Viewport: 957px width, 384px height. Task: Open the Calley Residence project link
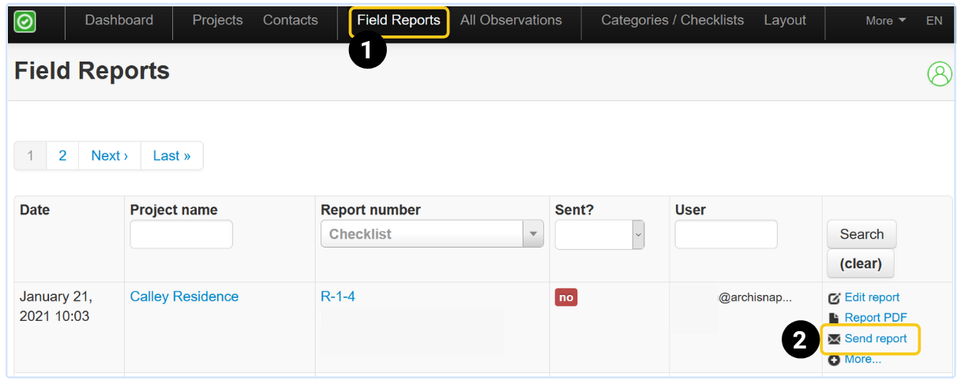[x=184, y=296]
